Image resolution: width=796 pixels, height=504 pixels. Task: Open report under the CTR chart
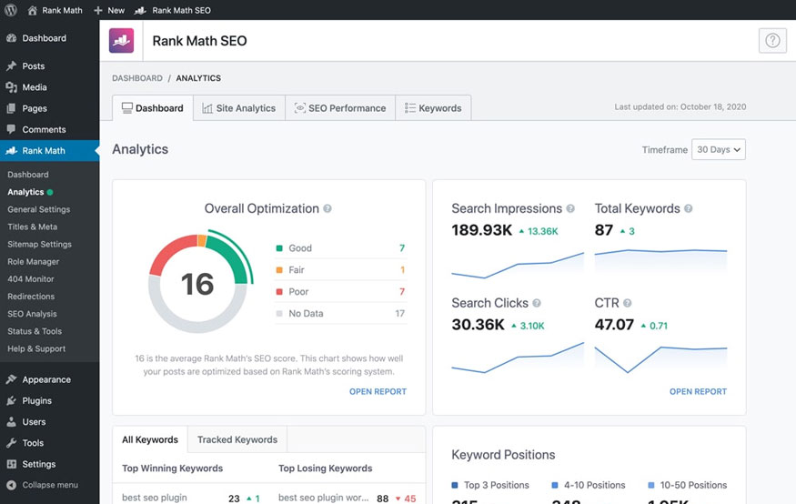[698, 391]
